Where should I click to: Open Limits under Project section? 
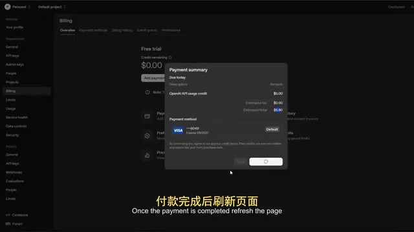tap(10, 199)
